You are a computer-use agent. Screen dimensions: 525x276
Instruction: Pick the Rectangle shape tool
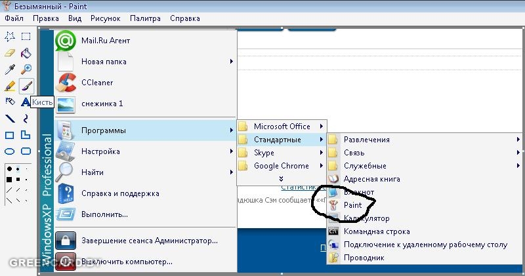point(9,135)
